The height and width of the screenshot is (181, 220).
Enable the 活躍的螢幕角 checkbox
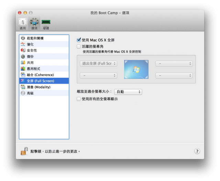click(x=79, y=46)
